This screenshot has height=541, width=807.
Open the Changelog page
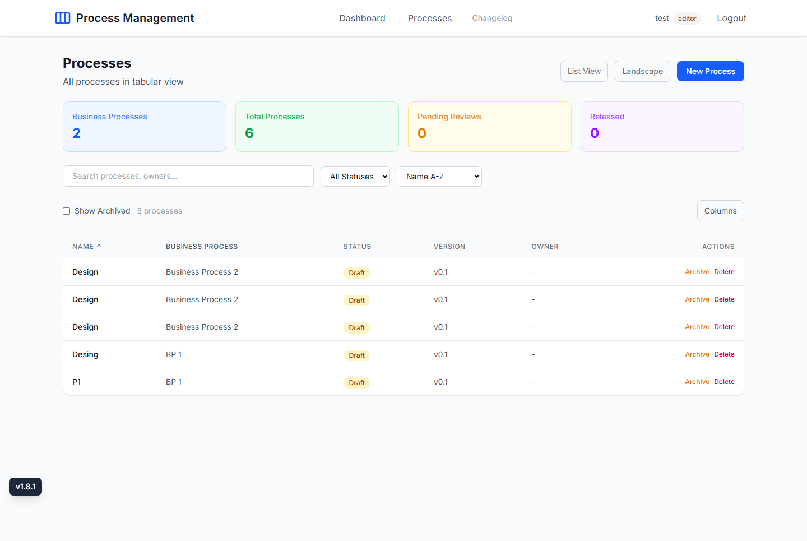point(492,18)
